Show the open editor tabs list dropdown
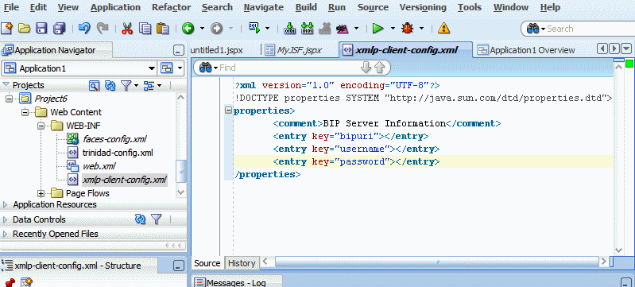This screenshot has width=635, height=287. (626, 49)
